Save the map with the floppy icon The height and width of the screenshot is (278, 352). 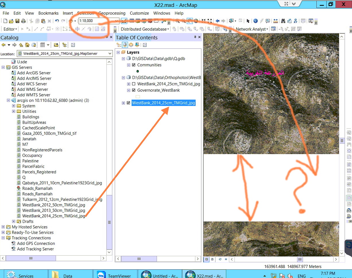(17, 21)
